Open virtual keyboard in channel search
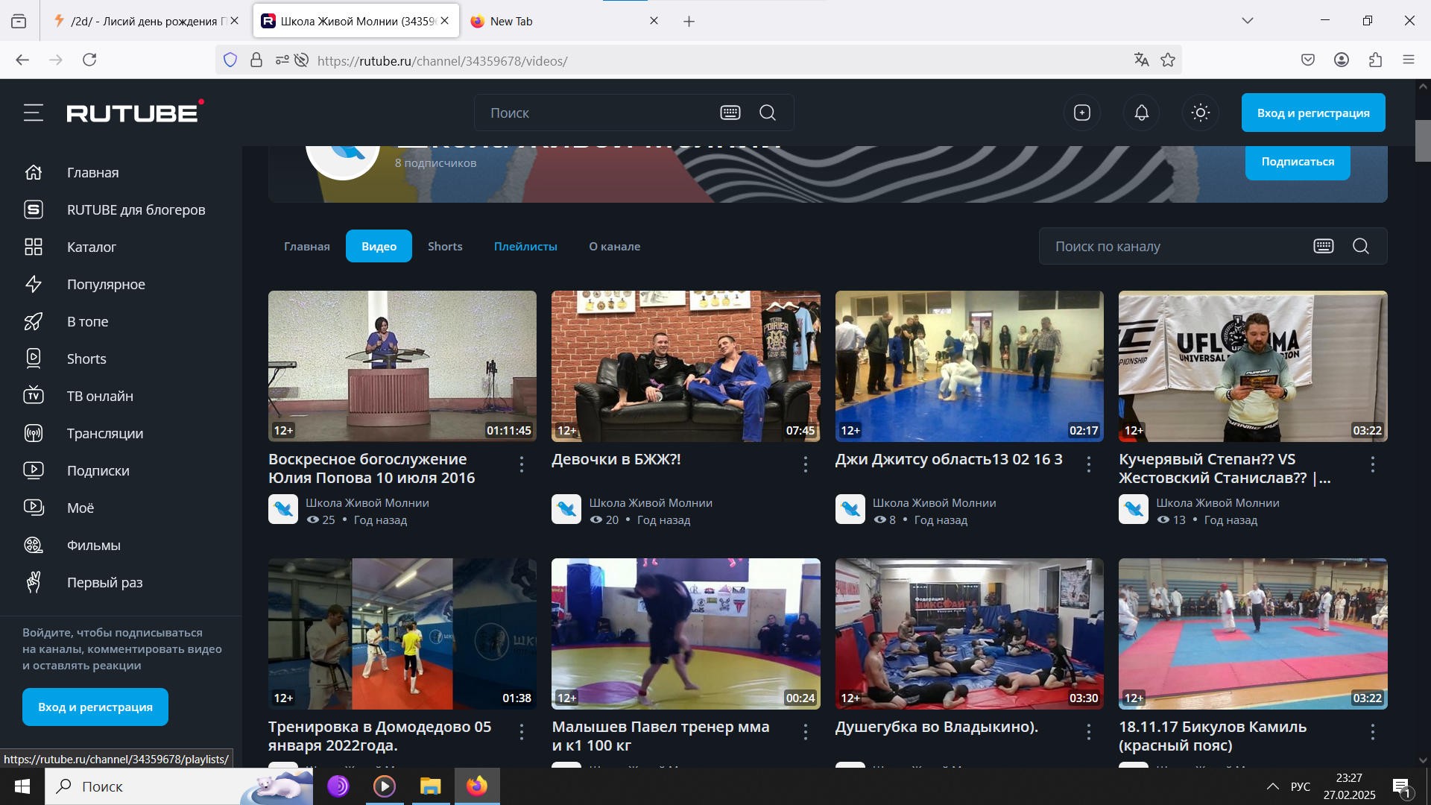 [x=1324, y=246]
